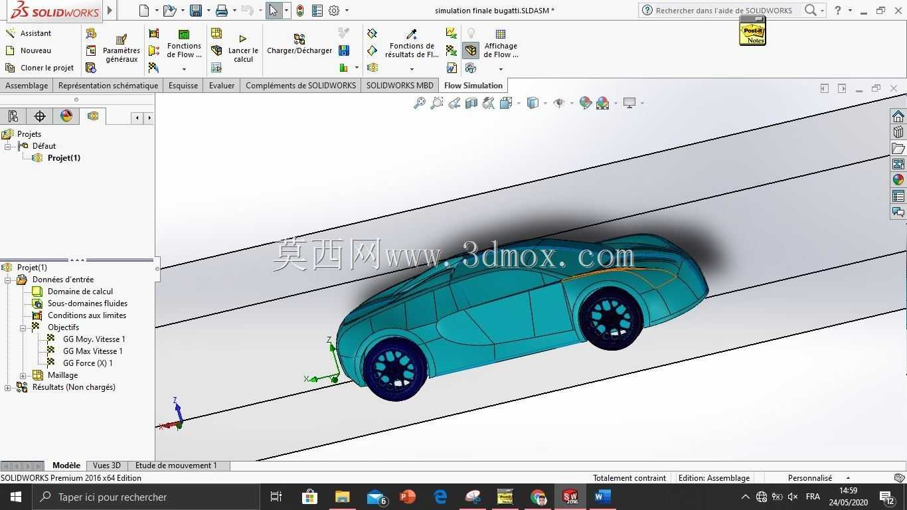Expand the Options gear dropdown arrow
This screenshot has height=510, width=907.
pyautogui.click(x=347, y=11)
